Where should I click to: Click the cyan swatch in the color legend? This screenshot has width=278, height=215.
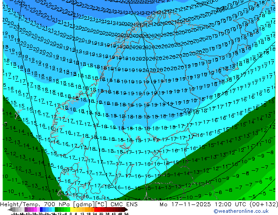click(x=53, y=209)
